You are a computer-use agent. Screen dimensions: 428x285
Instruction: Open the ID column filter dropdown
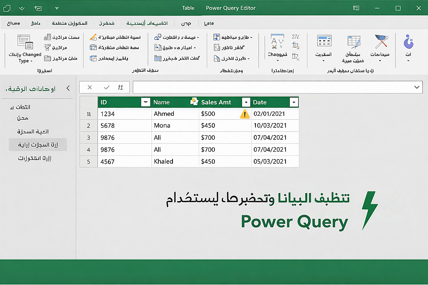(x=146, y=102)
